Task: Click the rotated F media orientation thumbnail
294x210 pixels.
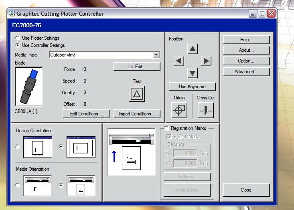Action: pos(81,186)
